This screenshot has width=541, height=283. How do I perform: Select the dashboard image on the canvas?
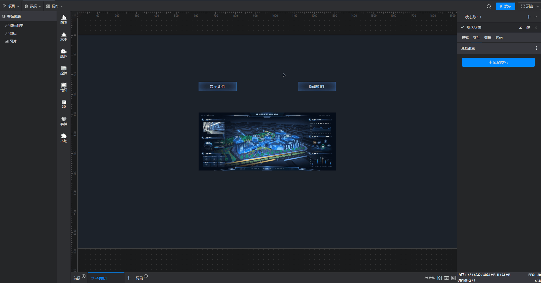click(x=267, y=141)
